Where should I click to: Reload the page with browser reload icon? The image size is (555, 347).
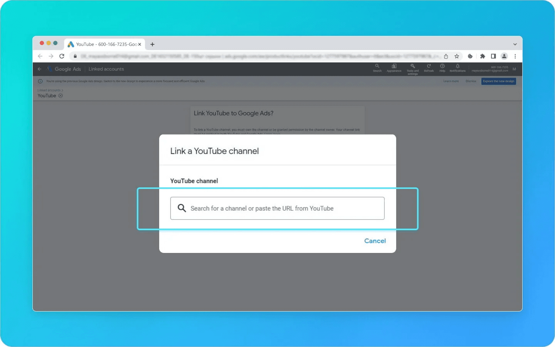coord(62,56)
